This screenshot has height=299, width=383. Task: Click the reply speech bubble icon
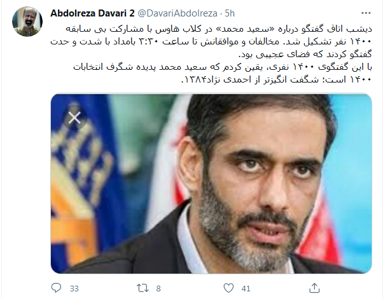(56, 288)
